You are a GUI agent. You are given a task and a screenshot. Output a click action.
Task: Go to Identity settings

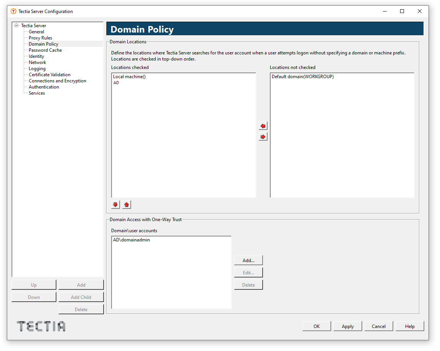(x=36, y=56)
